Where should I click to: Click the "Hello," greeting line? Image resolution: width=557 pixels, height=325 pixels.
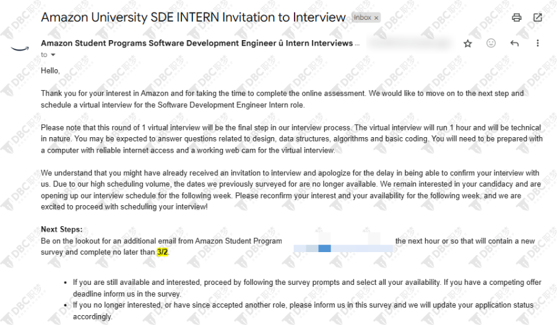(50, 71)
